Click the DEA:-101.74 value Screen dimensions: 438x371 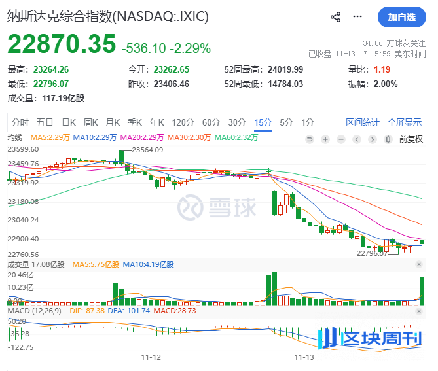129,311
